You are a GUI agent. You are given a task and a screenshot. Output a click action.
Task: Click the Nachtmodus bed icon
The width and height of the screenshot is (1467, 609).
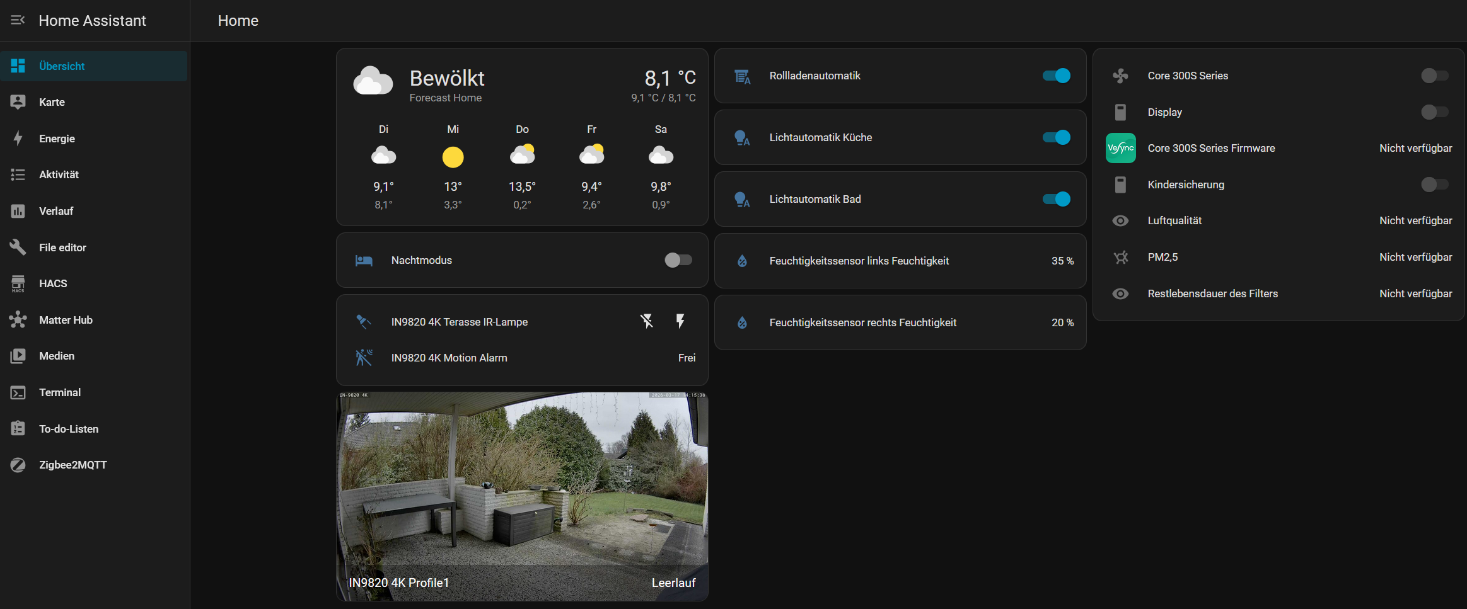tap(364, 260)
